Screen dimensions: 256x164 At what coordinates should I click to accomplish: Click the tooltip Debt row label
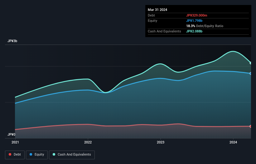[151, 15]
